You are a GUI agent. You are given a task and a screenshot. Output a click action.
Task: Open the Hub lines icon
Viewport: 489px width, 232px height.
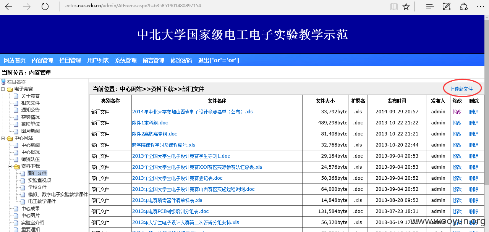pos(430,6)
